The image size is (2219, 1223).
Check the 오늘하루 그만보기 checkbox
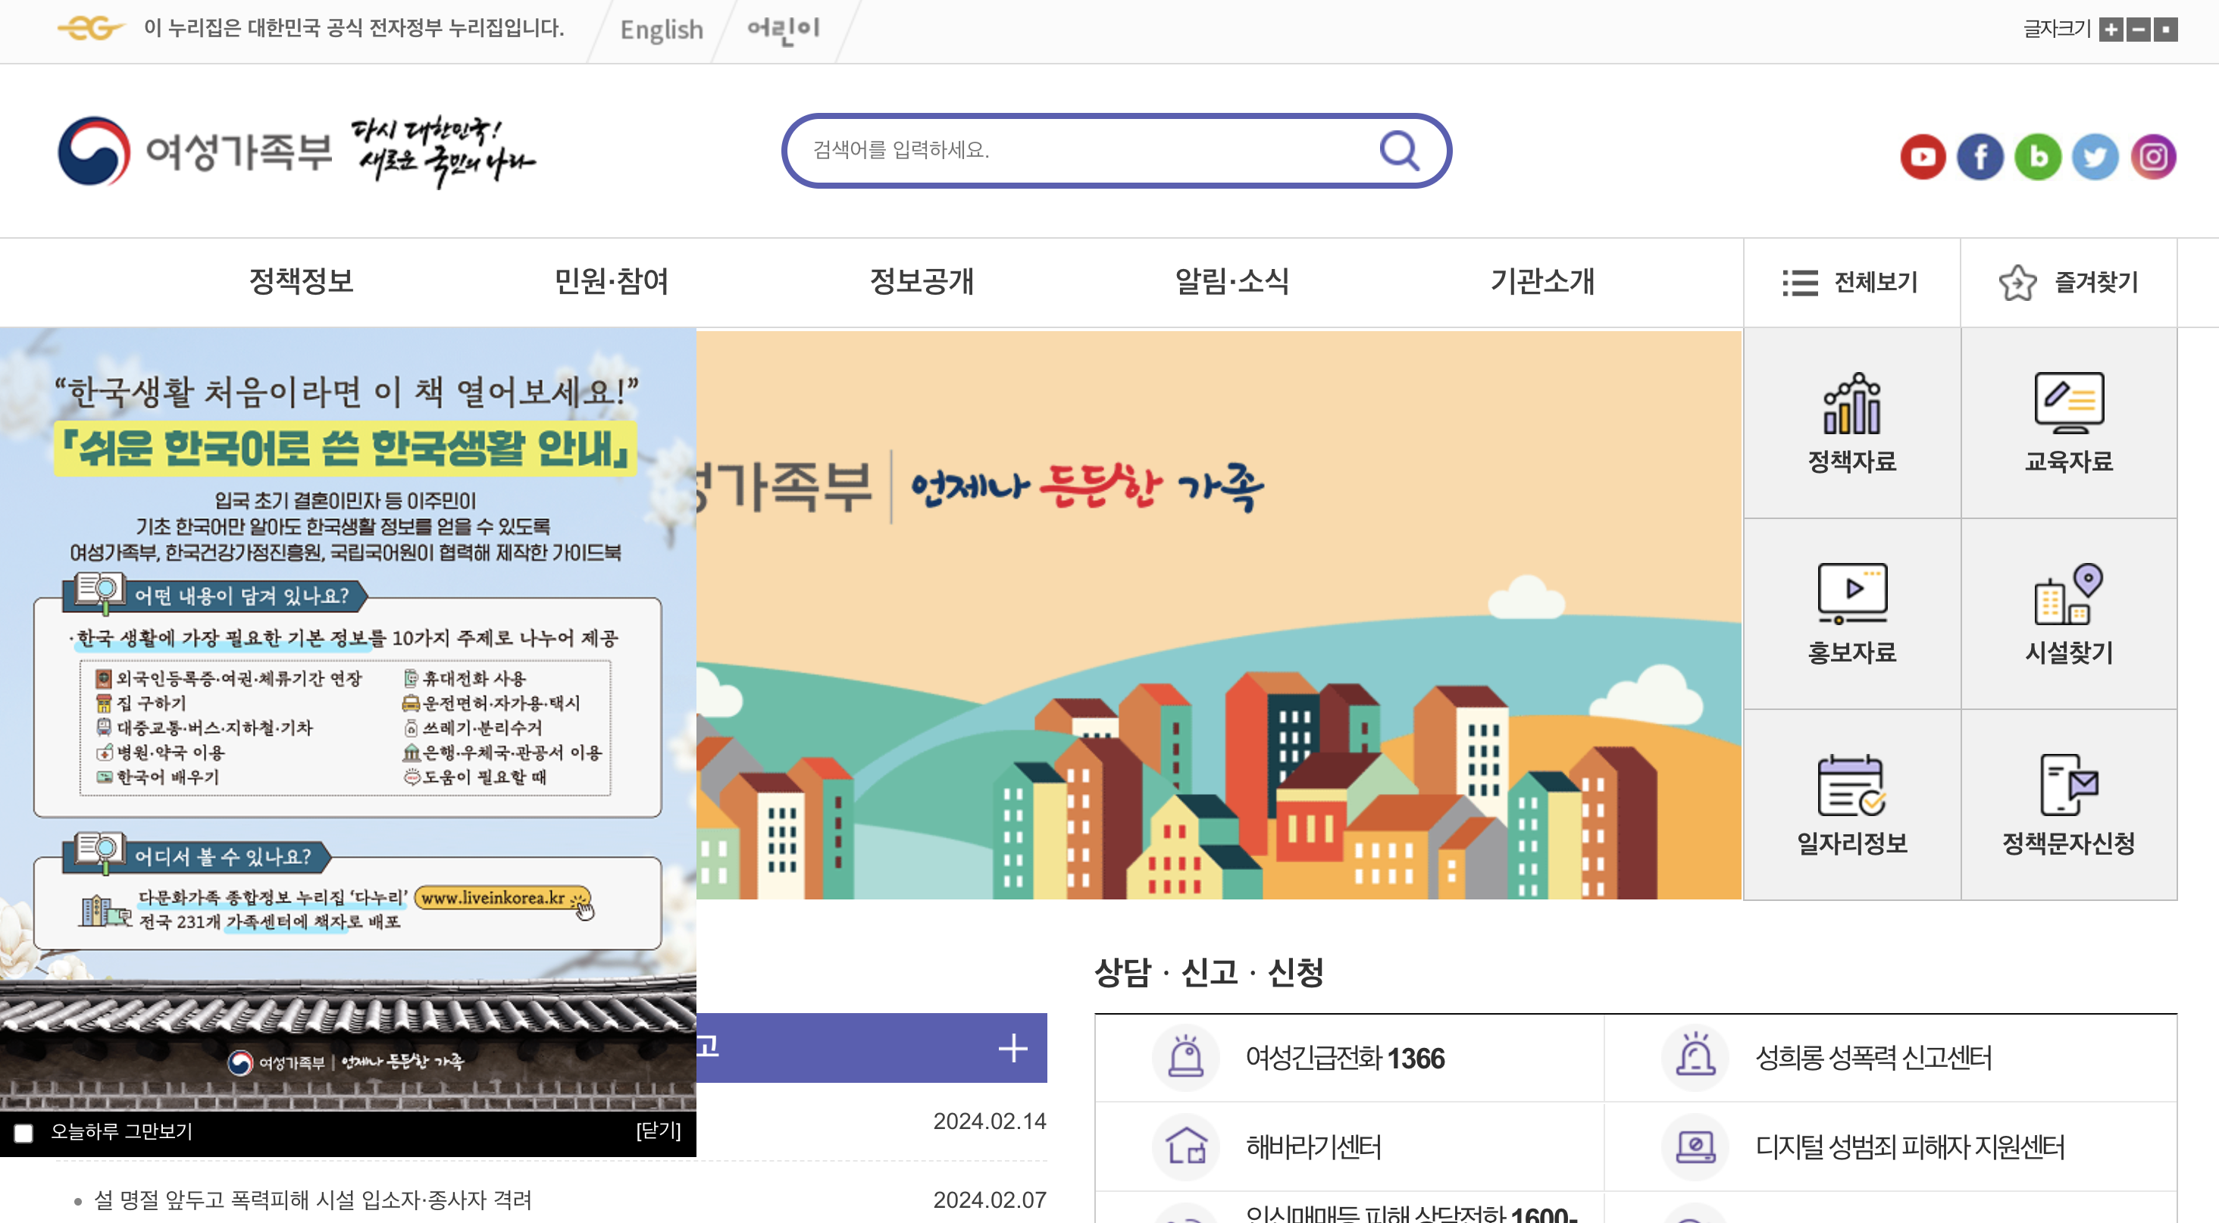[24, 1134]
